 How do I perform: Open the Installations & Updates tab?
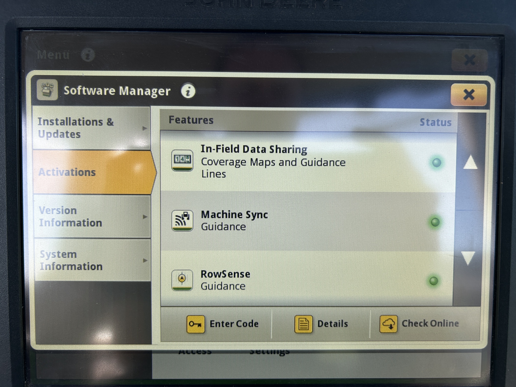(92, 128)
